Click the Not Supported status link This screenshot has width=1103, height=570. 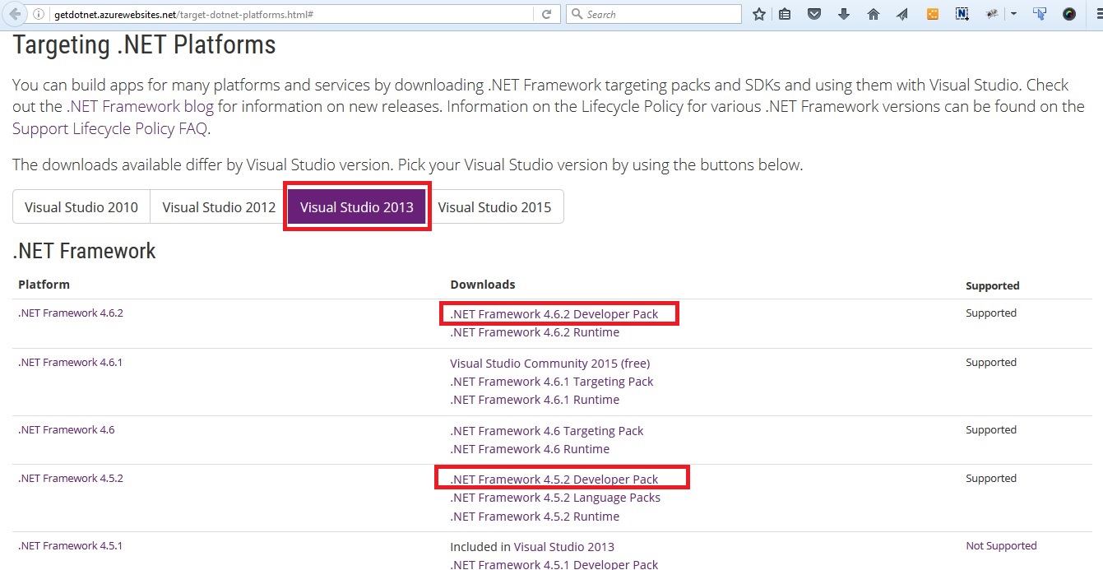point(1001,546)
